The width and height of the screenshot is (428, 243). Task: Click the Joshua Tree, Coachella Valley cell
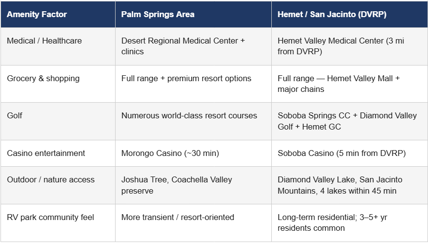tap(177, 185)
